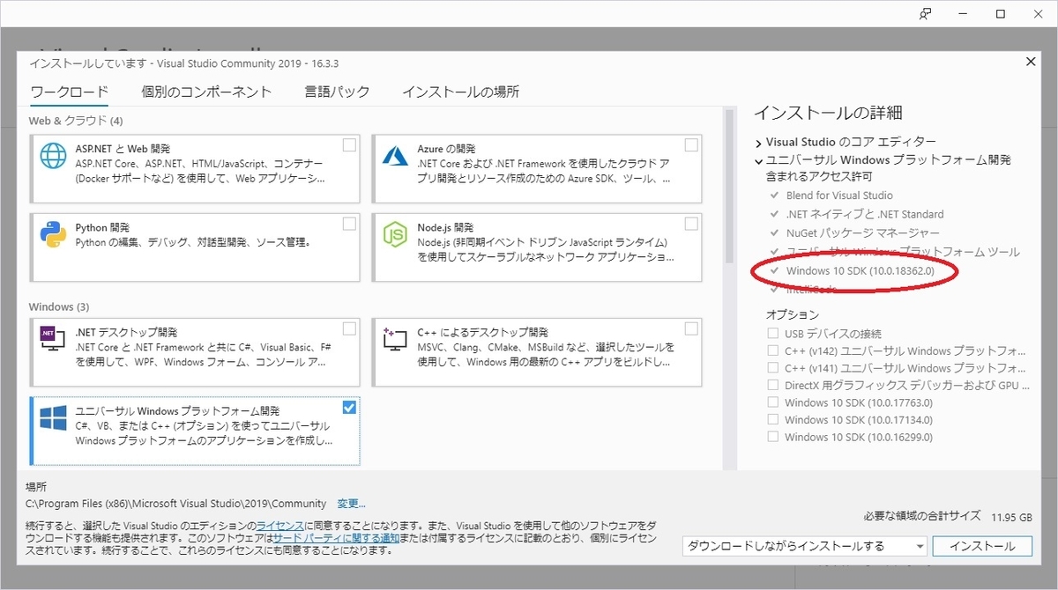Click Blend for Visual Studio component text
1058x590 pixels.
(x=839, y=195)
